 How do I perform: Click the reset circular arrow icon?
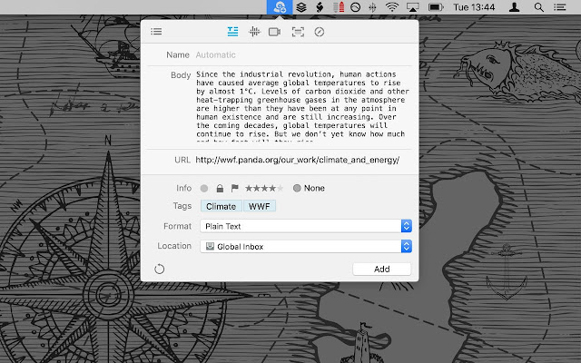pyautogui.click(x=160, y=269)
